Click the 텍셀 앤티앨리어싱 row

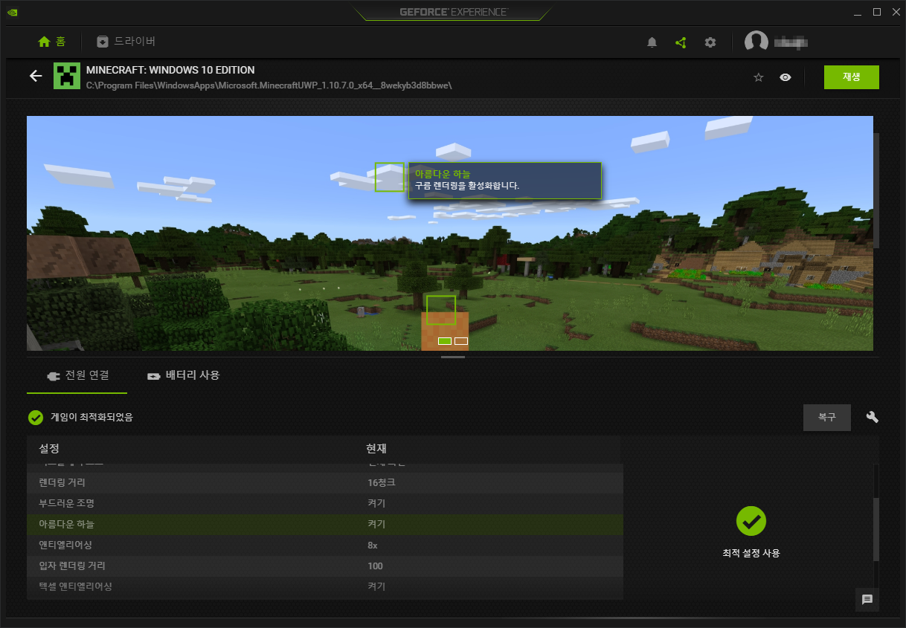[324, 586]
